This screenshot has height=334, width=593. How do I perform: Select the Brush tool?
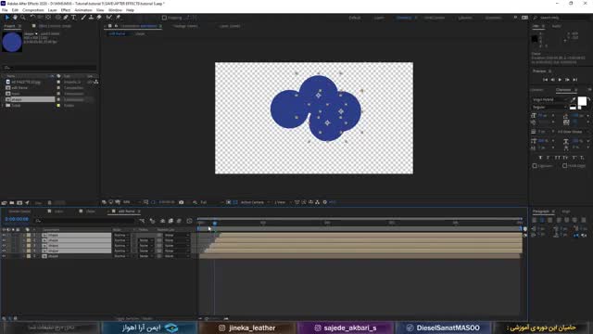[83, 18]
